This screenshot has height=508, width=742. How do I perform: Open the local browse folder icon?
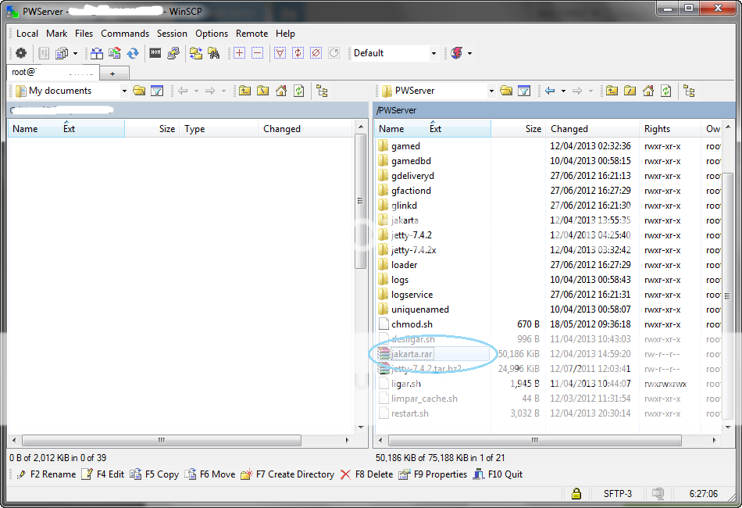tap(139, 91)
